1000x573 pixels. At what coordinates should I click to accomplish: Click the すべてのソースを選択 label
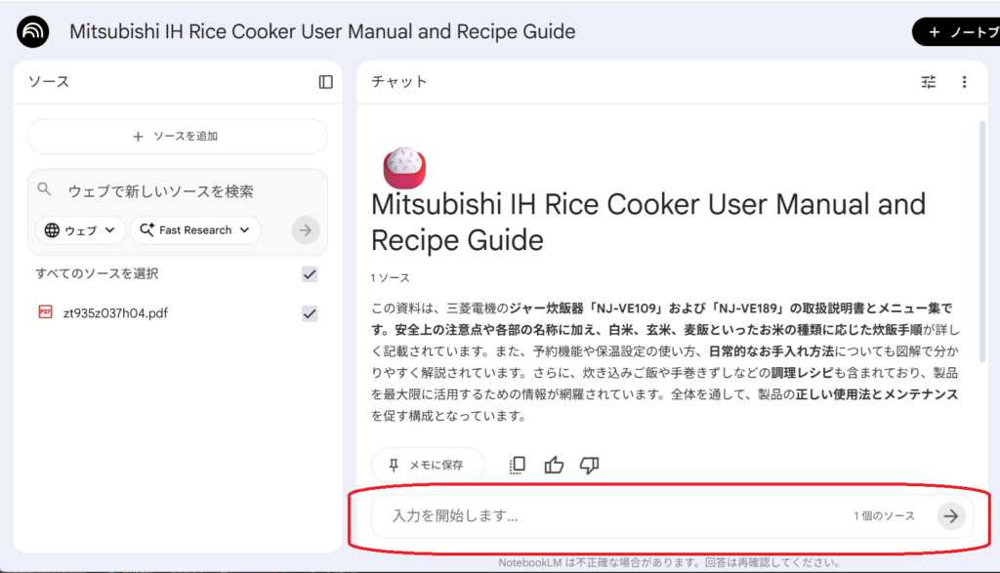tap(97, 273)
